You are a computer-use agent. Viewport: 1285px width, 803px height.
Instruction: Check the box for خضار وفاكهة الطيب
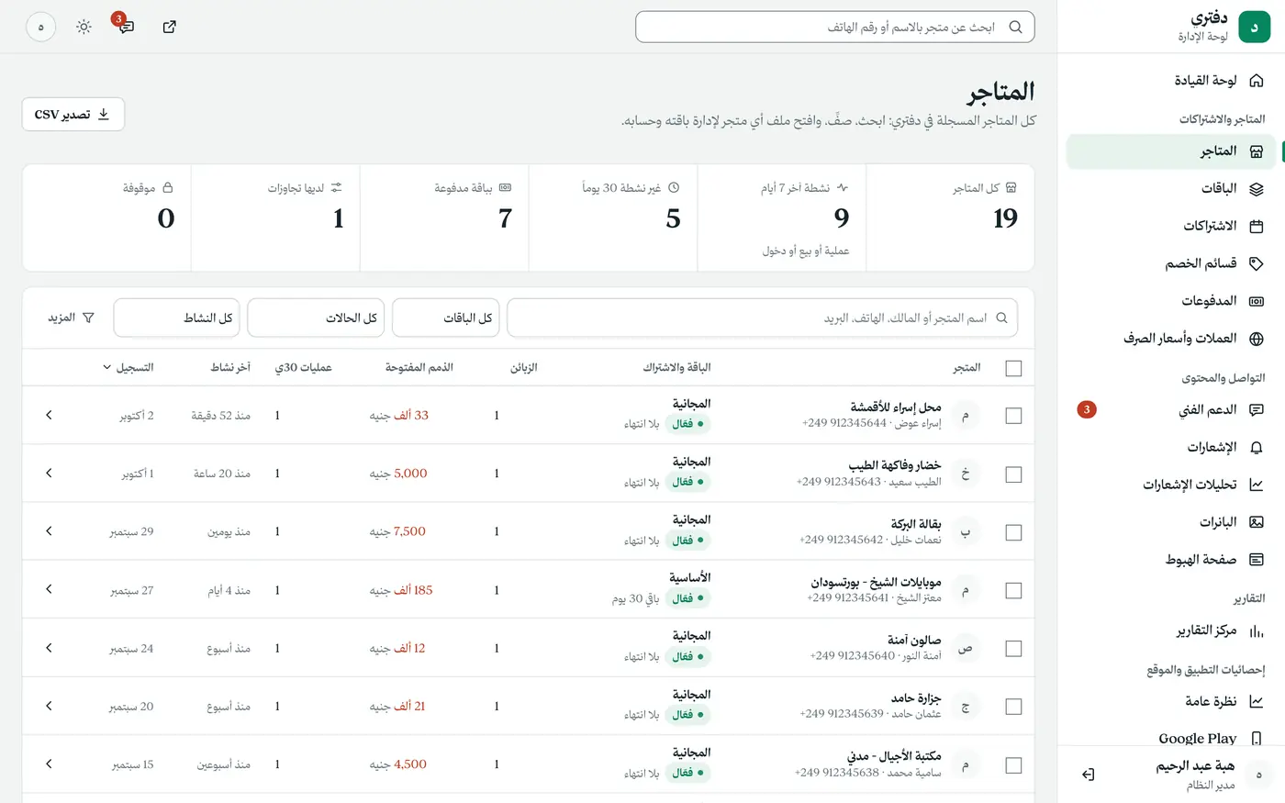click(x=1013, y=474)
